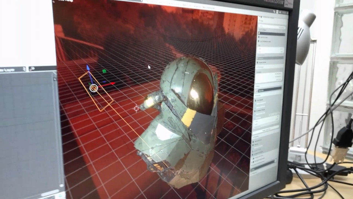Click the Clip Start value field

point(270,48)
